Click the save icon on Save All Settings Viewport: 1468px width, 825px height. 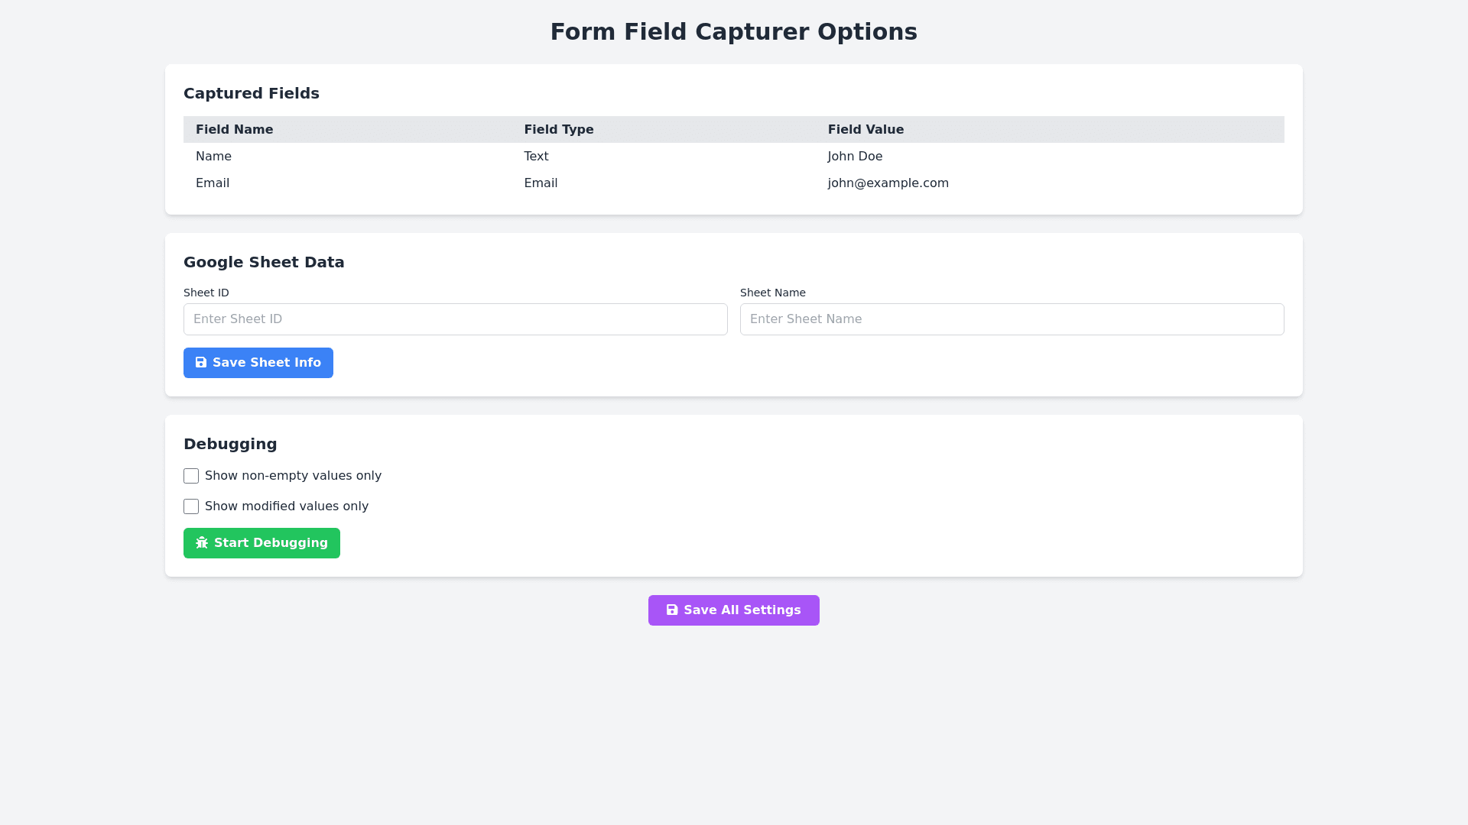click(672, 610)
